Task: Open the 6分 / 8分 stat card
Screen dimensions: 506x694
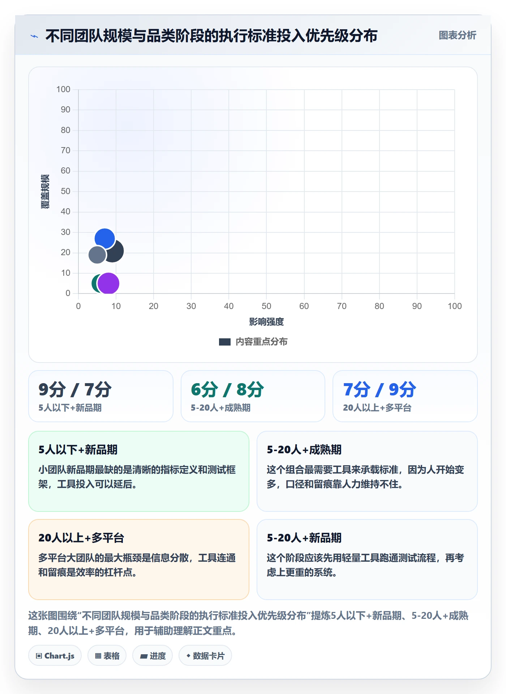Action: coord(253,396)
